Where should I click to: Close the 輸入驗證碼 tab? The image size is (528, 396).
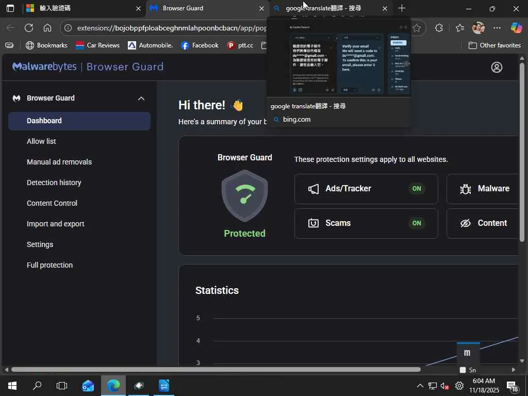(138, 9)
